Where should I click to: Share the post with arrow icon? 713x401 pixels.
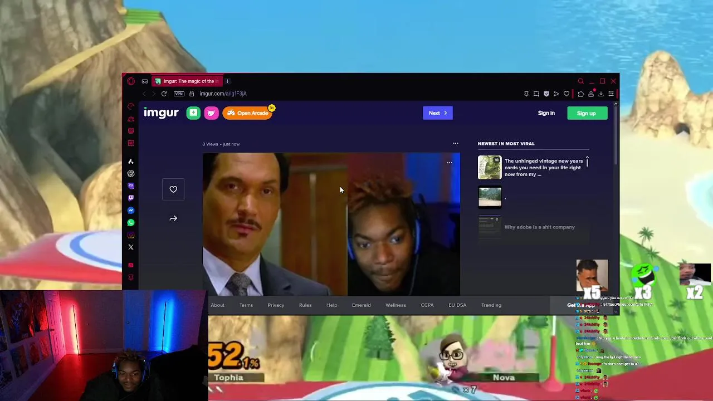click(x=173, y=218)
